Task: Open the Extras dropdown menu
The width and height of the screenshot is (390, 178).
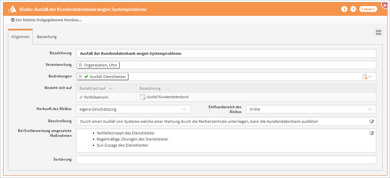Action: click(368, 9)
